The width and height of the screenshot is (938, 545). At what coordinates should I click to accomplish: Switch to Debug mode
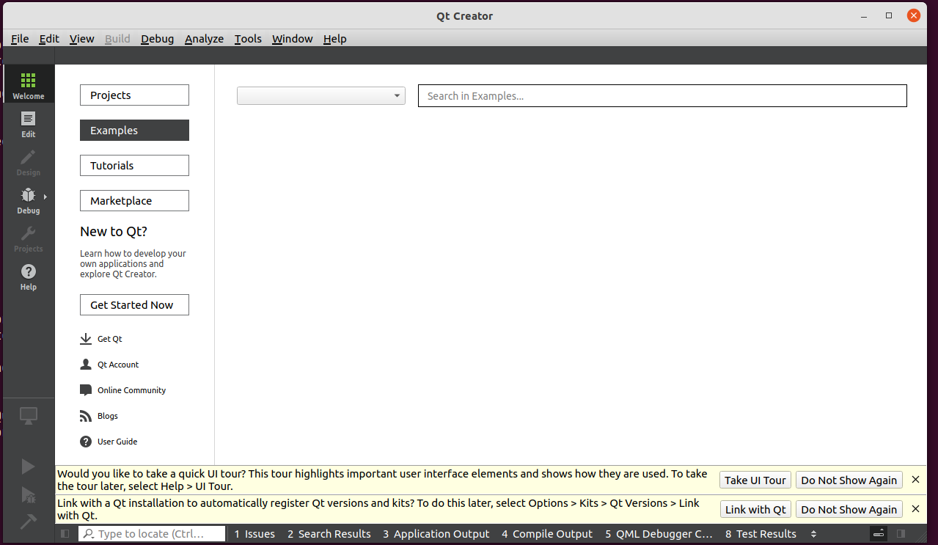point(28,200)
